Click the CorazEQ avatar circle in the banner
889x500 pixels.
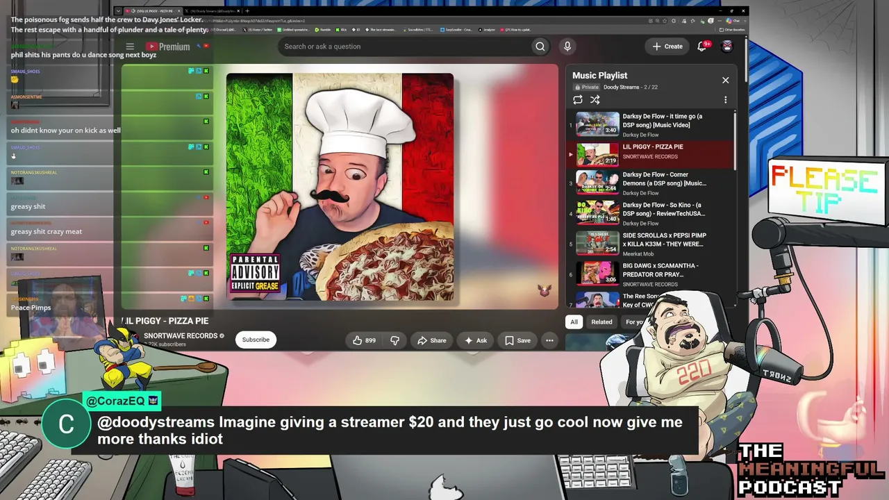pyautogui.click(x=66, y=424)
